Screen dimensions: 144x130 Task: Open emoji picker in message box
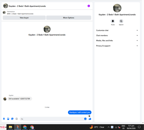[x=85, y=119]
